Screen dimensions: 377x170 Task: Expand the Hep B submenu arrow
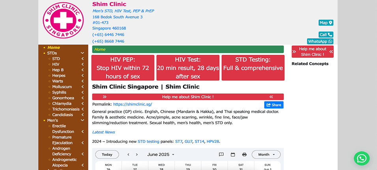[82, 70]
